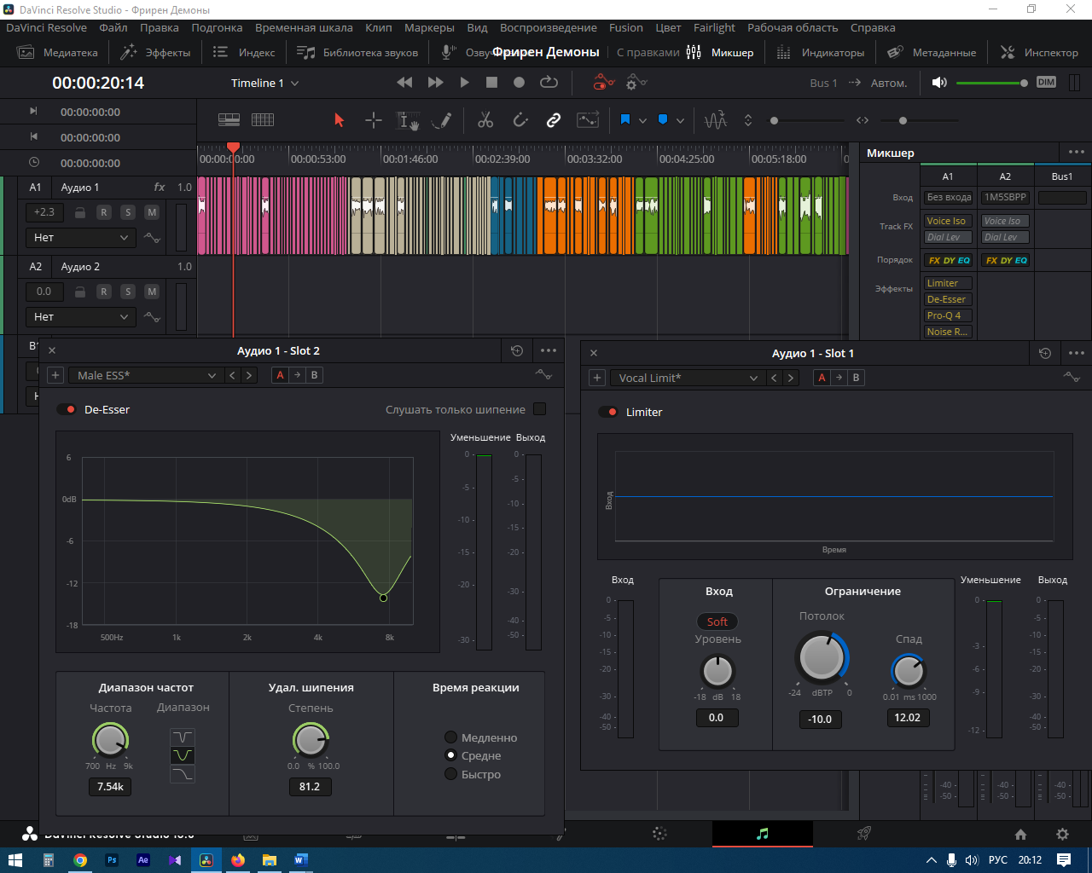
Task: Select the arrow selection tool
Action: 339,120
